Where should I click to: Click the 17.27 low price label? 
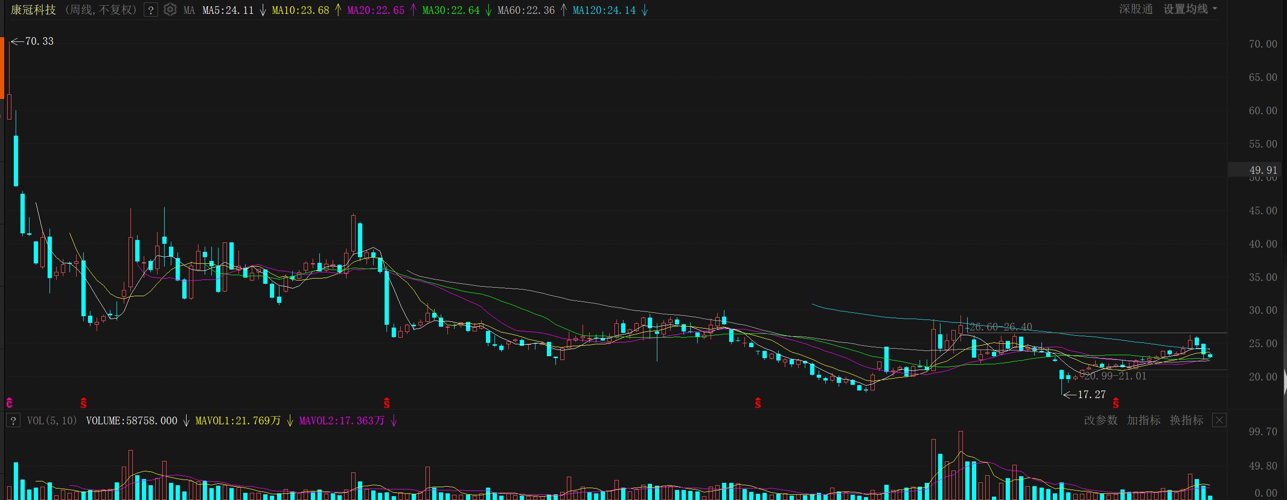pos(1092,394)
